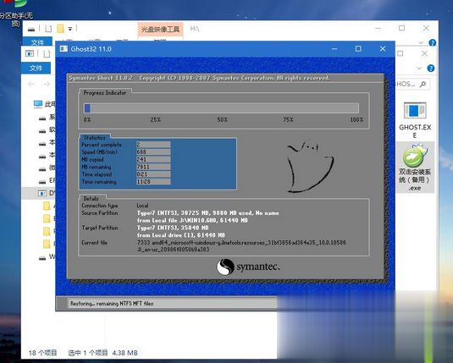Click the search magnifier icon in Explorer
This screenshot has width=453, height=363.
click(x=423, y=84)
